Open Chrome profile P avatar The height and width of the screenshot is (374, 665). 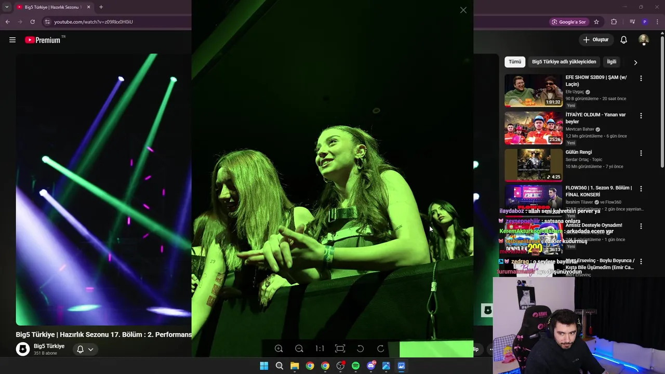tap(645, 22)
